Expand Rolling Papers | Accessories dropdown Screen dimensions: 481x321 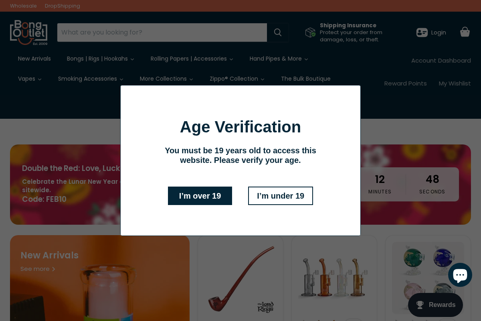click(x=192, y=59)
